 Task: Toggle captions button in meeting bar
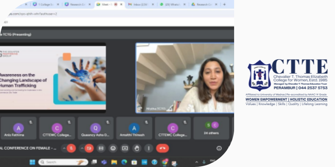coord(101,148)
